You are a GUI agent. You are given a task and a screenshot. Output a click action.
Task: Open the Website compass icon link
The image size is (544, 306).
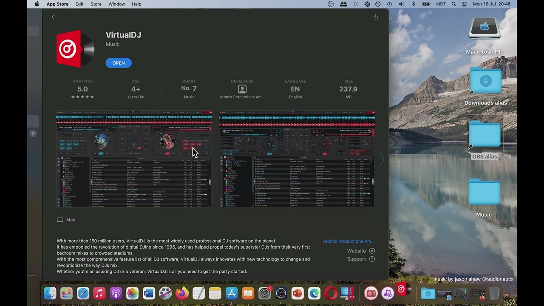(x=372, y=251)
